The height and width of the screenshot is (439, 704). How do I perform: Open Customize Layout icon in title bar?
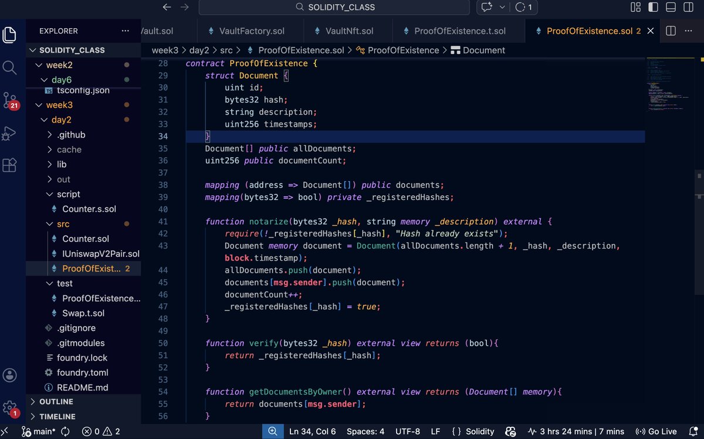click(x=635, y=7)
